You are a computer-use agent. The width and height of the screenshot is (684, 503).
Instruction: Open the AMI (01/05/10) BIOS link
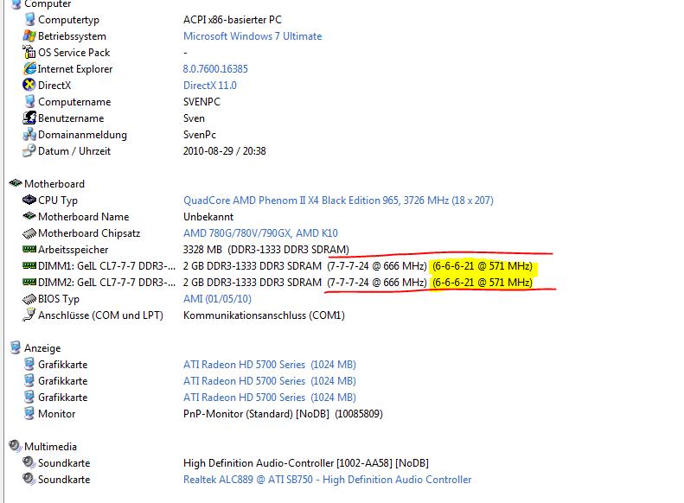(x=217, y=299)
